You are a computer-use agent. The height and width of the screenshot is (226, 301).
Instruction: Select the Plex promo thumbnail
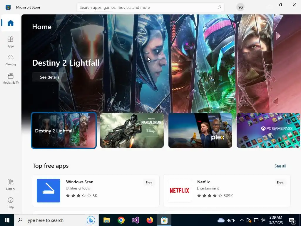(200, 130)
